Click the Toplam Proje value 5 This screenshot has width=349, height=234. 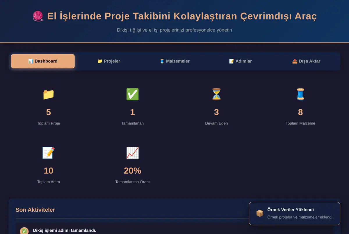point(49,112)
